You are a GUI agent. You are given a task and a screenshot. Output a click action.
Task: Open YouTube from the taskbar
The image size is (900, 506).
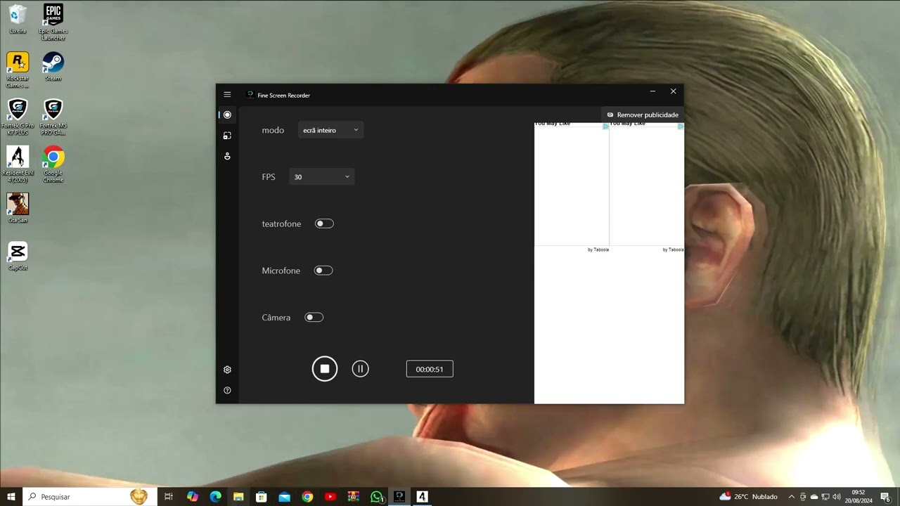pyautogui.click(x=330, y=497)
